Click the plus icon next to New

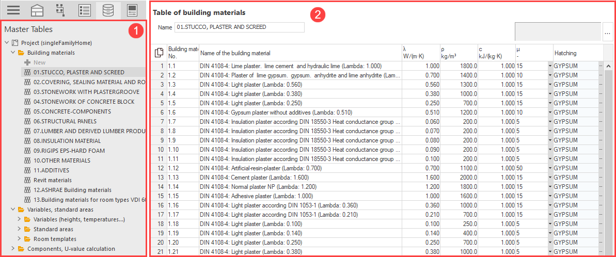click(x=27, y=62)
